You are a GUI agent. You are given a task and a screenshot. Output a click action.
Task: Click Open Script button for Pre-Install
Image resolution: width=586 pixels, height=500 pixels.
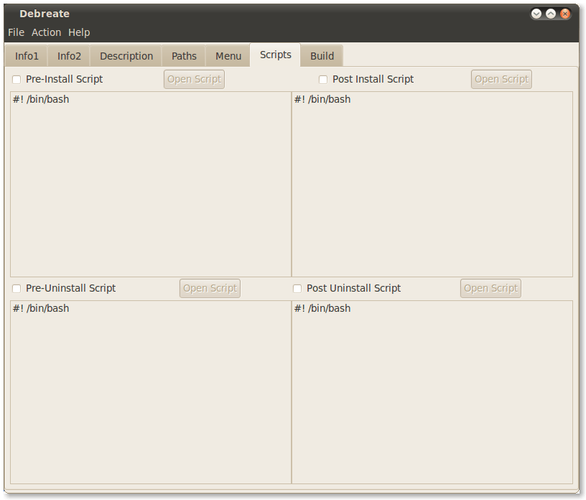point(194,80)
